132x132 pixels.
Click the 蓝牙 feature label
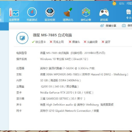(x=108, y=42)
